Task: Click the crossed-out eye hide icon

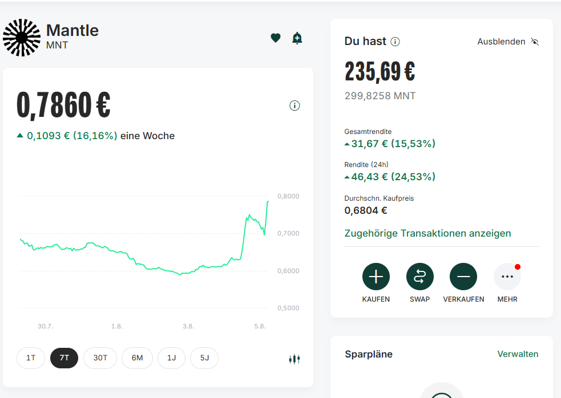Action: click(535, 42)
